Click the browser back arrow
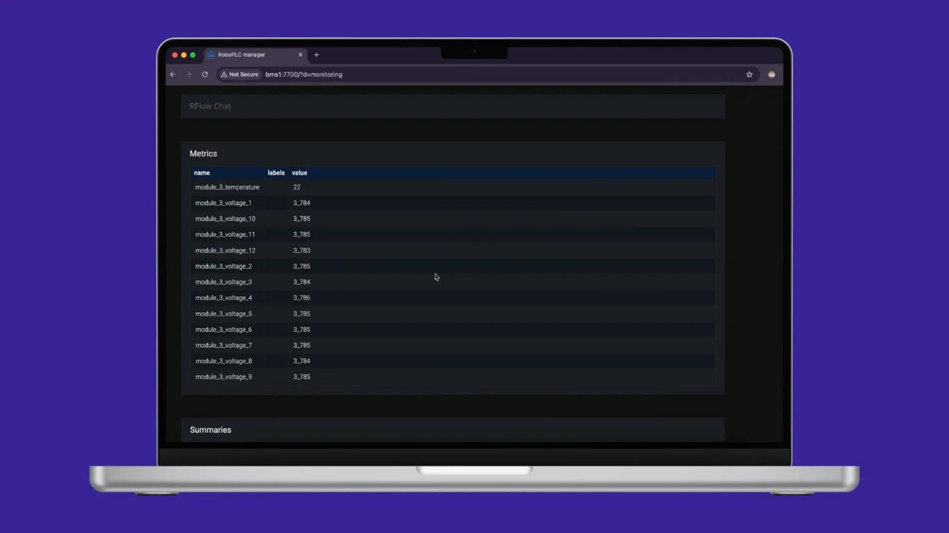949x533 pixels. pos(172,74)
